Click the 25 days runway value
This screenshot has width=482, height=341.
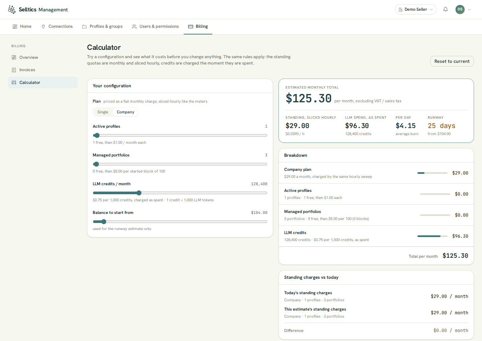[441, 126]
